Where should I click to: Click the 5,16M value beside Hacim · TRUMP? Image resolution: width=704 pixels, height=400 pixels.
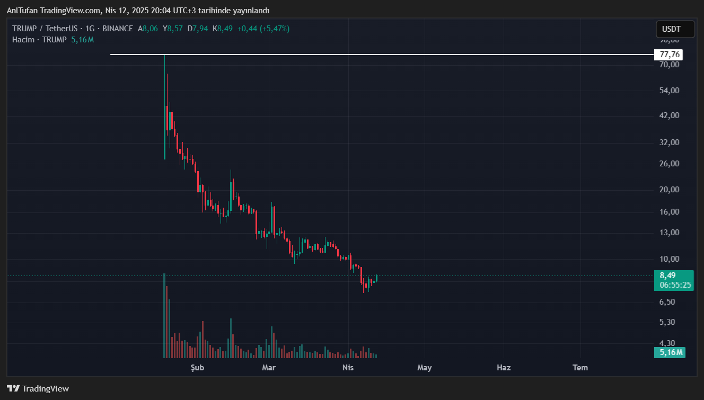83,40
